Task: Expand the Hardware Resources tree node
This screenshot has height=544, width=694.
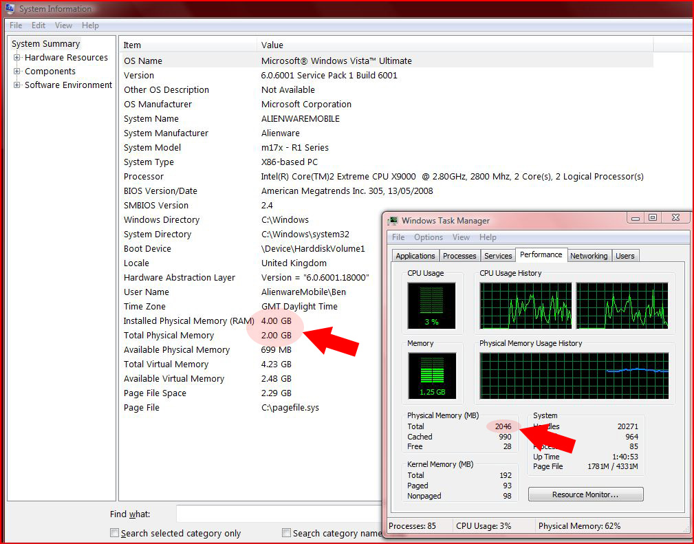Action: 17,58
